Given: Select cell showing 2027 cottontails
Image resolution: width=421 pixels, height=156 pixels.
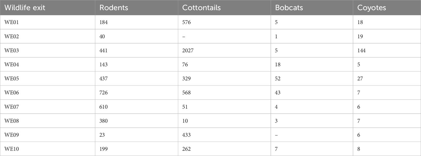Looking at the screenshot, I should coord(188,50).
